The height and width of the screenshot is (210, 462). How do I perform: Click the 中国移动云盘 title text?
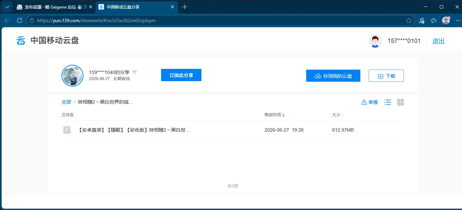pyautogui.click(x=55, y=41)
